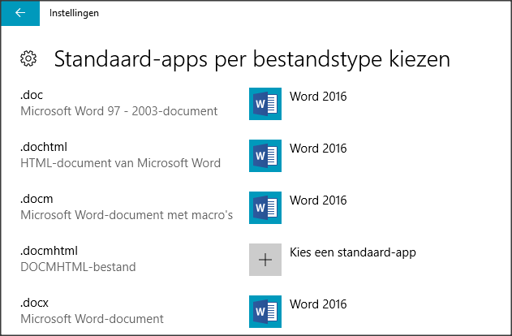Open the Word icon for .doc

pos(265,104)
